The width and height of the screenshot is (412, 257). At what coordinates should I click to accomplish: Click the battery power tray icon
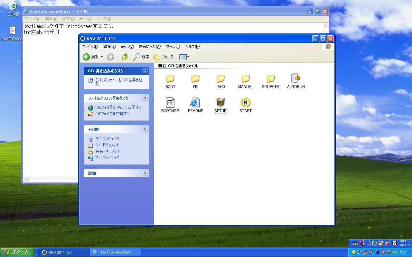pyautogui.click(x=377, y=252)
